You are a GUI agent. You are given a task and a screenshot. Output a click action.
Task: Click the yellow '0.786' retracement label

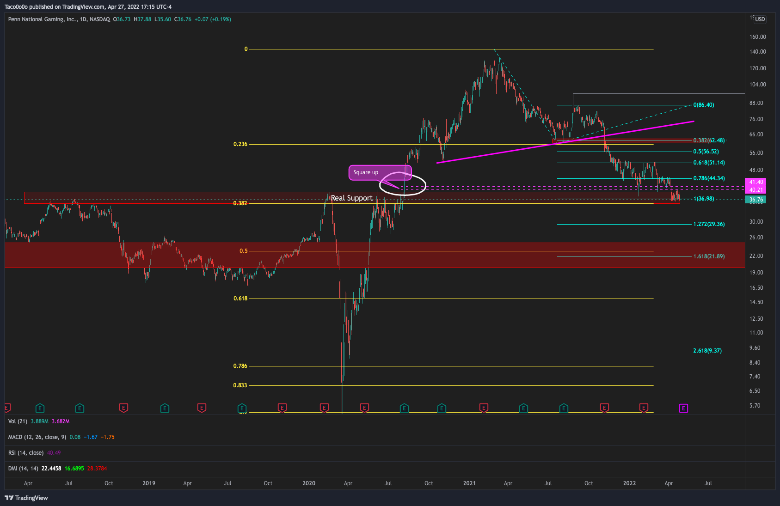pos(240,366)
